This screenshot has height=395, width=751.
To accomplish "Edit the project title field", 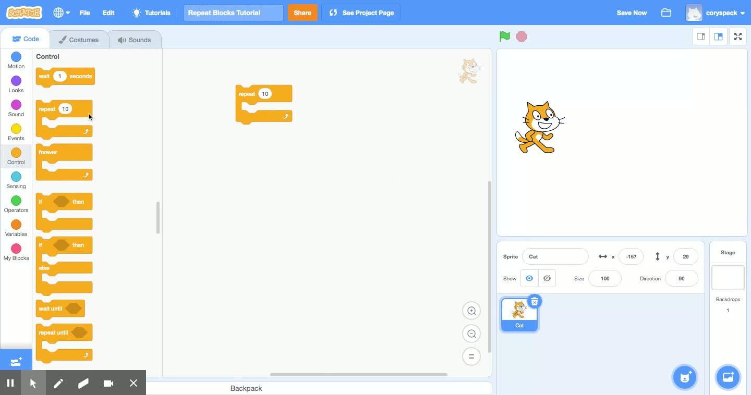I will (233, 13).
